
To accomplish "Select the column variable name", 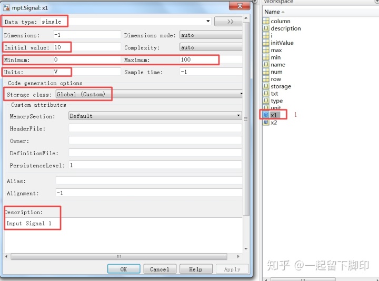I will 281,21.
